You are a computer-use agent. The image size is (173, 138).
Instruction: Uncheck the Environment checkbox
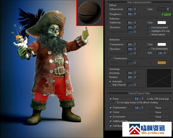tap(110, 116)
